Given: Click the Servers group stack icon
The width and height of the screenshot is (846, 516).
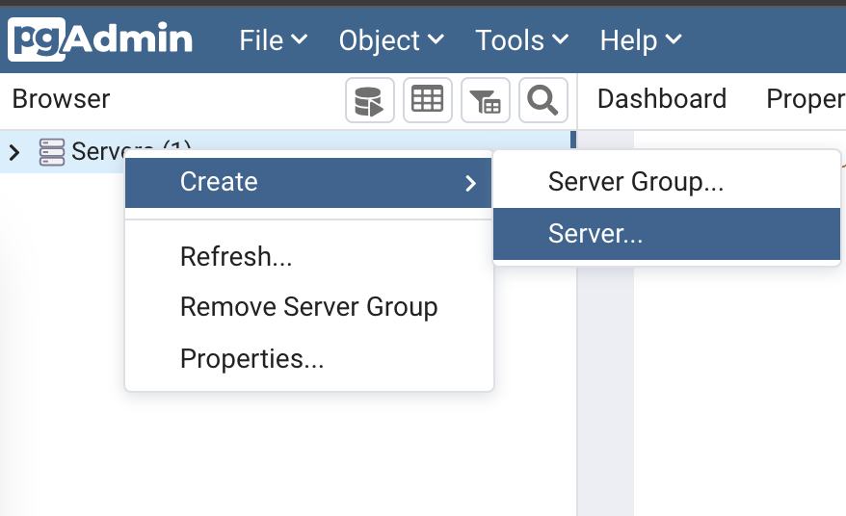Looking at the screenshot, I should (x=52, y=152).
